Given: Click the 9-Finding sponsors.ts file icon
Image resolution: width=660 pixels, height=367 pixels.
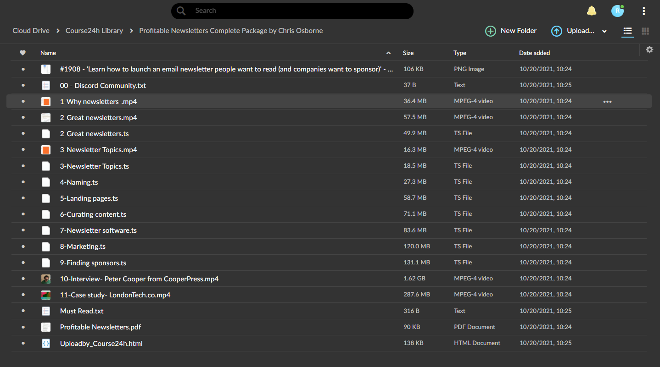Looking at the screenshot, I should click(46, 263).
